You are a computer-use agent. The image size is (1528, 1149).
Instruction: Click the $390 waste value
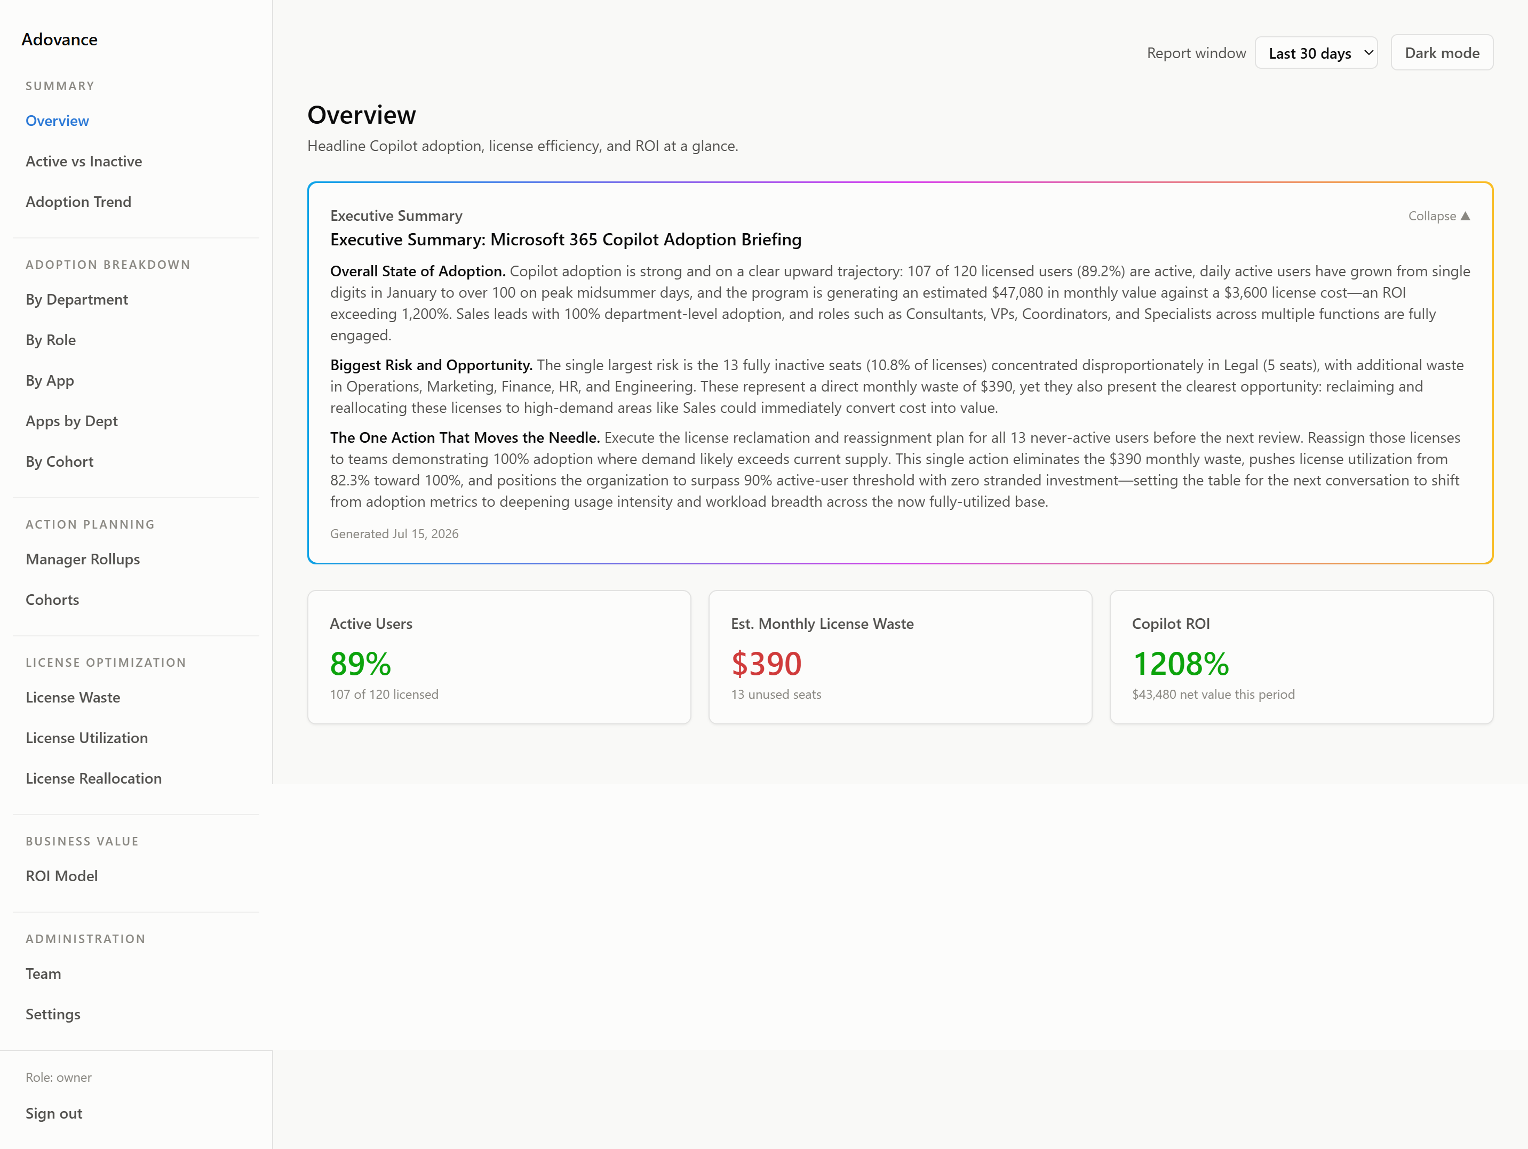tap(766, 664)
